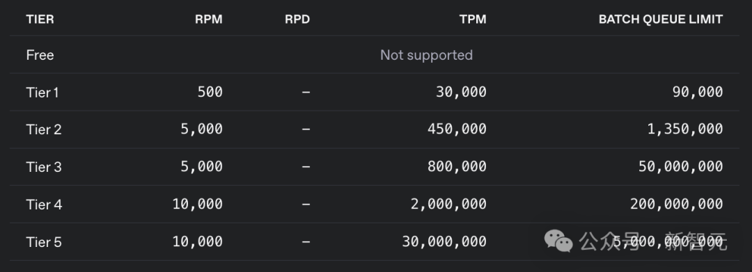The image size is (752, 272).
Task: Click Tier 1 RPM value 500
Action: 210,91
